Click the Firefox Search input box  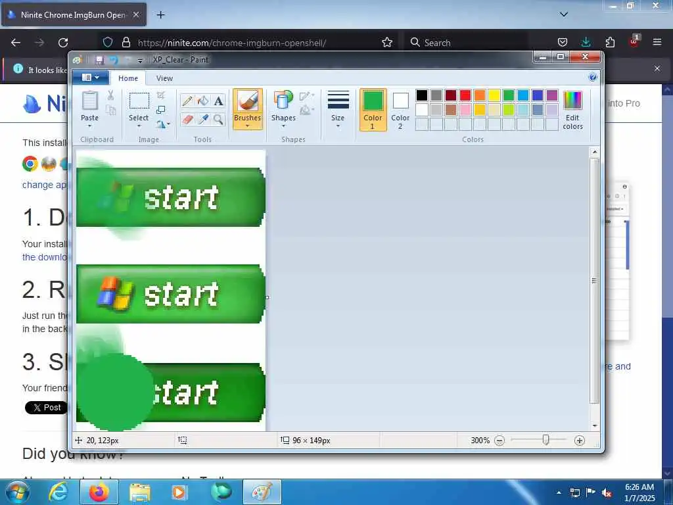[466, 42]
